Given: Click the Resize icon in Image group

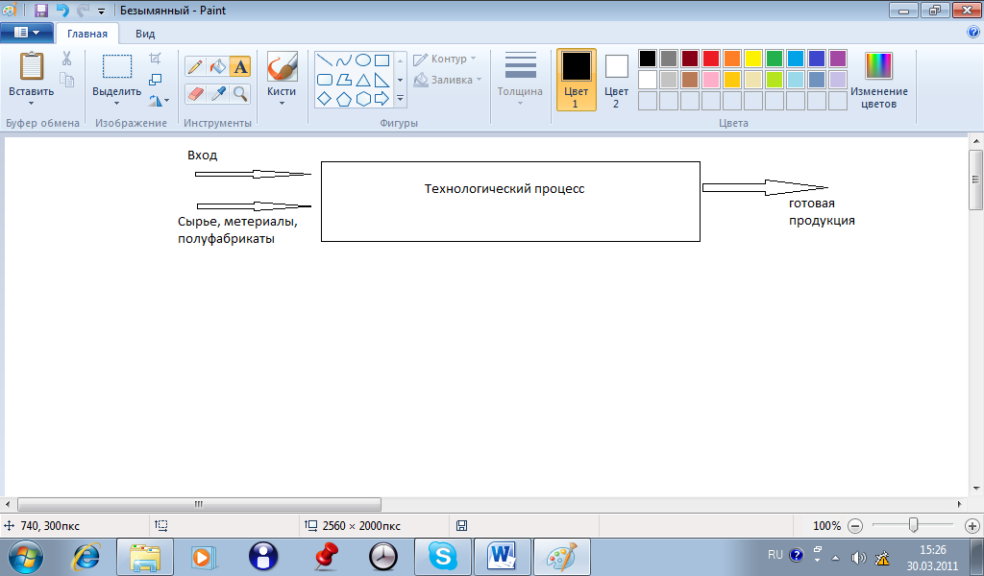Looking at the screenshot, I should 155,80.
